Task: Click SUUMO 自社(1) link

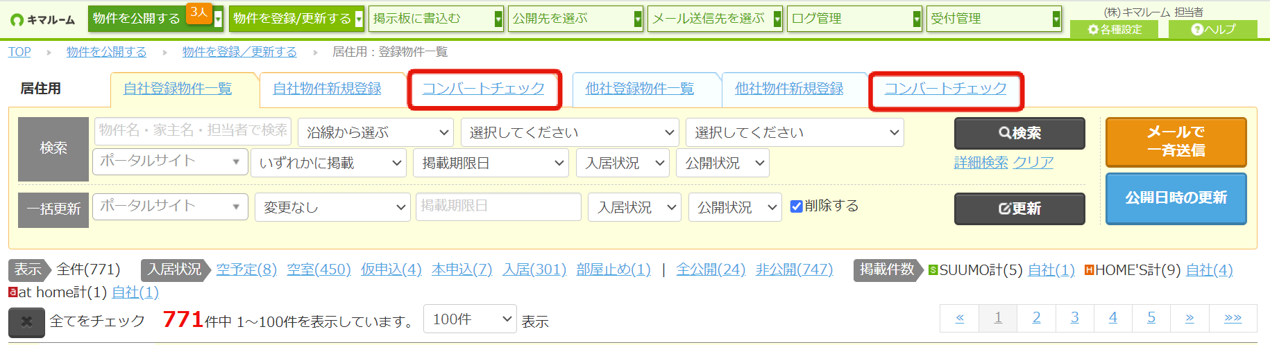Action: coord(1051,270)
